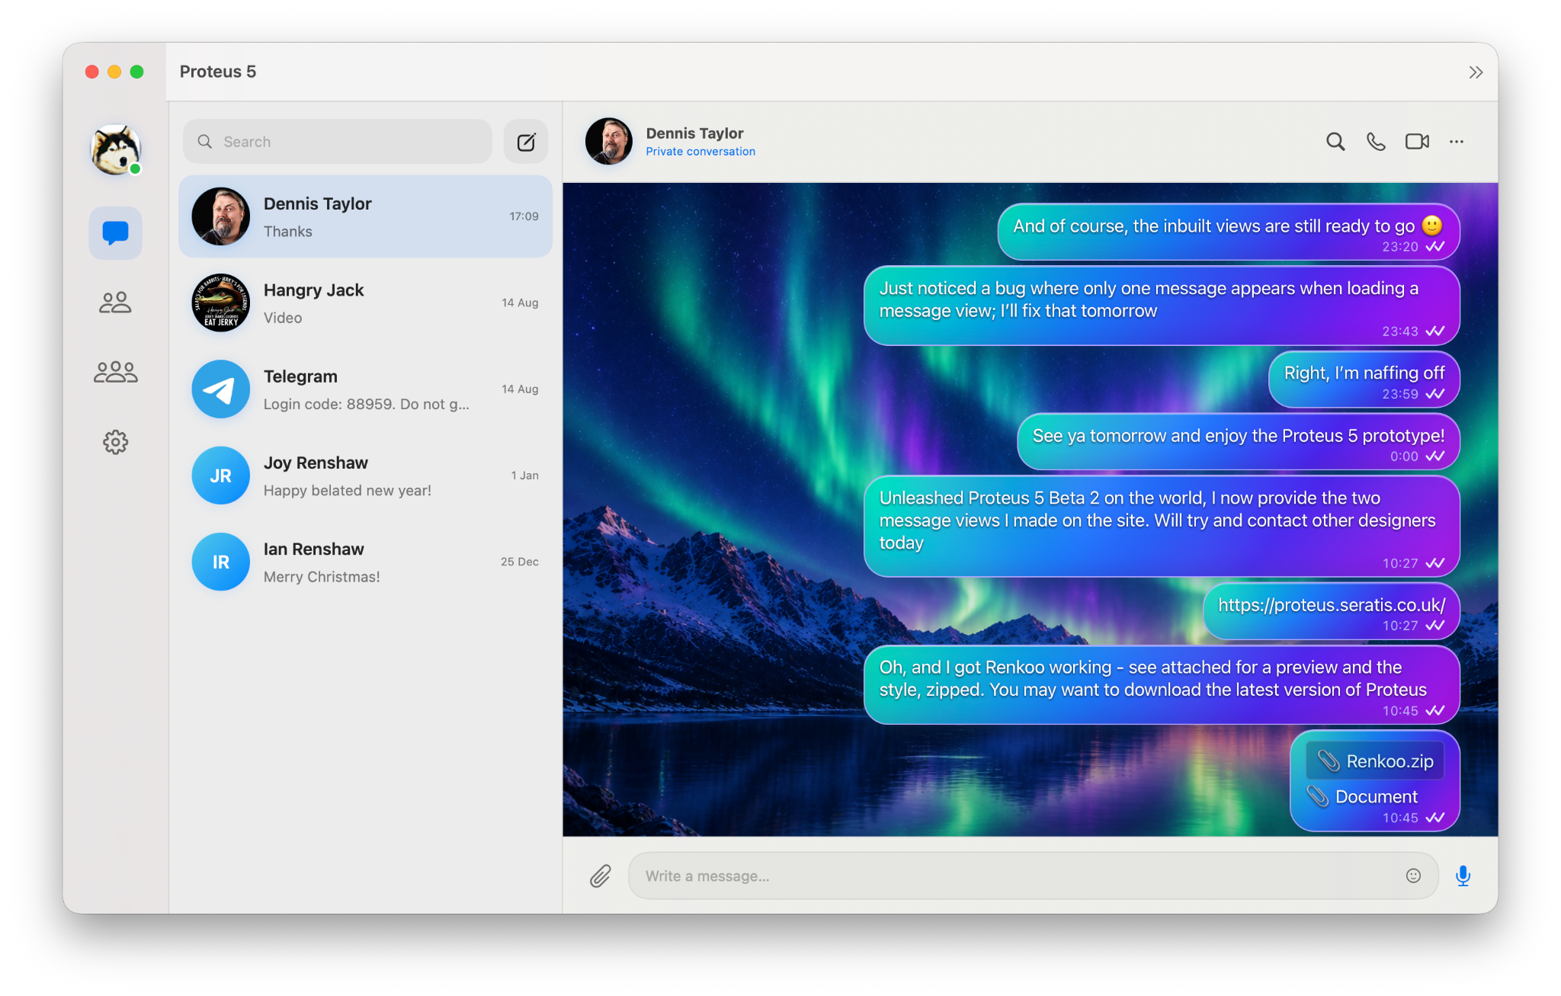Screen dimensions: 1561x996
Task: Open the Joy Renshaw conversation
Action: (x=365, y=476)
